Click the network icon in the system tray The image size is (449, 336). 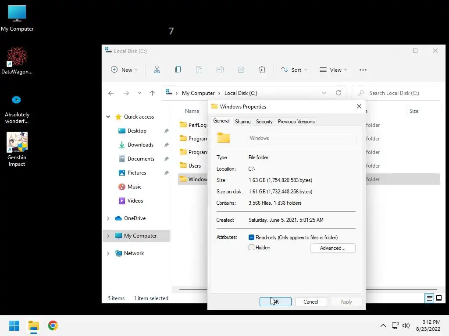click(x=396, y=325)
